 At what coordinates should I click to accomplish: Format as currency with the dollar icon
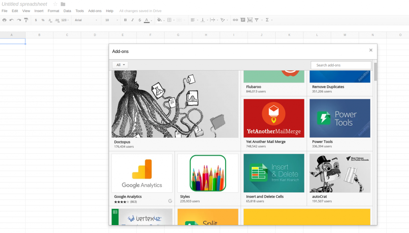point(36,20)
